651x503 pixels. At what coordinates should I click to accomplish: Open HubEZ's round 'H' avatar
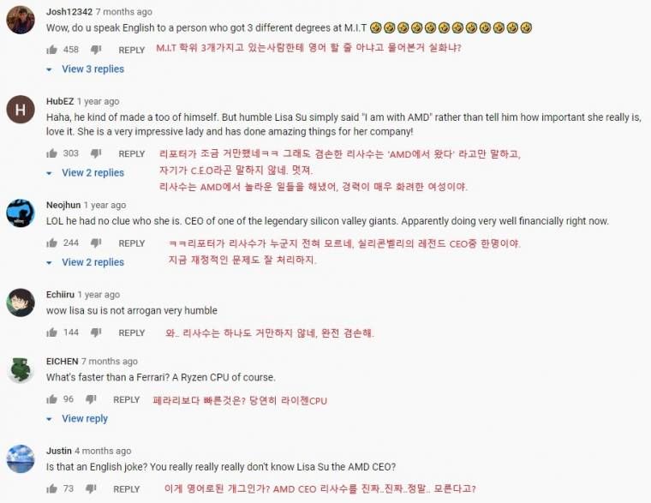[x=21, y=109]
